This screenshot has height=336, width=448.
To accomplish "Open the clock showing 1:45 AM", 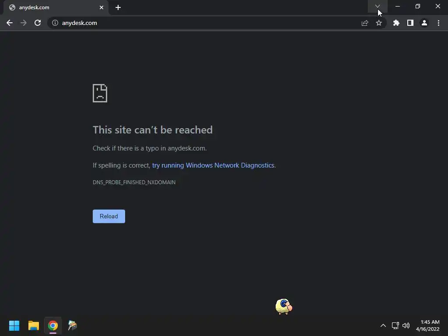I will (x=427, y=325).
